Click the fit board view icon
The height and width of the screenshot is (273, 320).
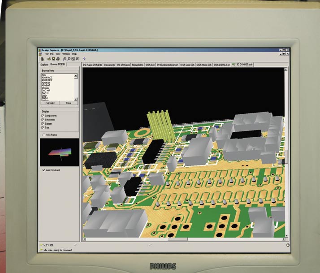pos(73,59)
